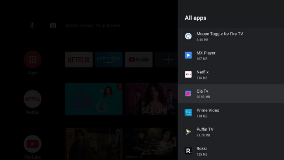284x160 pixels.
Task: Open the Netflix favorite app tile
Action: (x=79, y=60)
